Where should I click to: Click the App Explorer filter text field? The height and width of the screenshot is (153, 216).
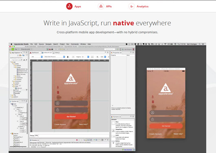(x=17, y=60)
